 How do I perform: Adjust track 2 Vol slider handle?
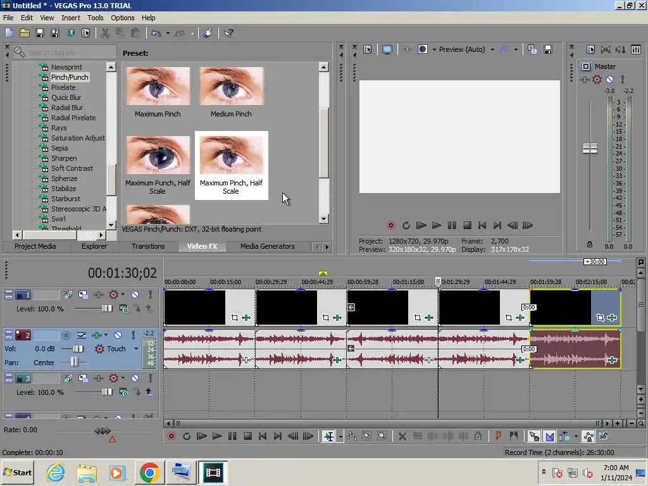click(78, 349)
